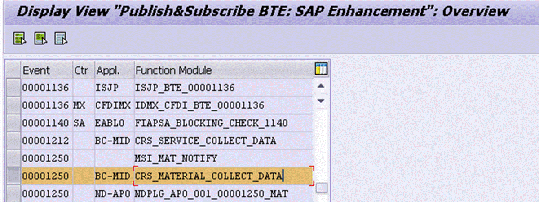539x202 pixels.
Task: Click event 00001136 in the CFDIMX row
Action: click(x=46, y=105)
